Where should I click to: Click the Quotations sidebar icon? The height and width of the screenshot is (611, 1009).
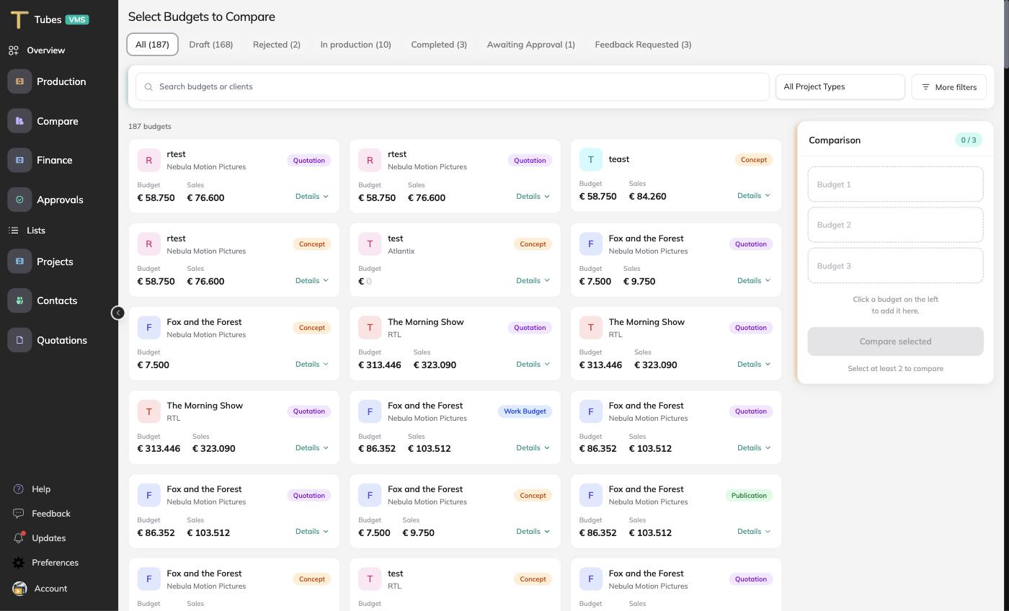tap(19, 340)
